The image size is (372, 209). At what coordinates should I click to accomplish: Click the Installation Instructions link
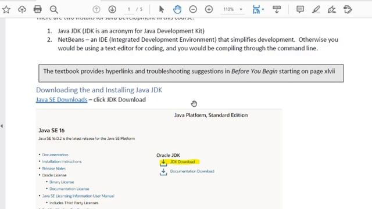point(62,161)
